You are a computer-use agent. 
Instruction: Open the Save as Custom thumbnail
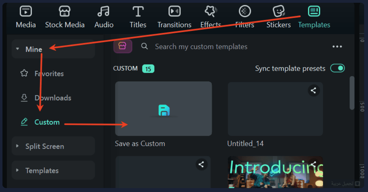coord(163,109)
